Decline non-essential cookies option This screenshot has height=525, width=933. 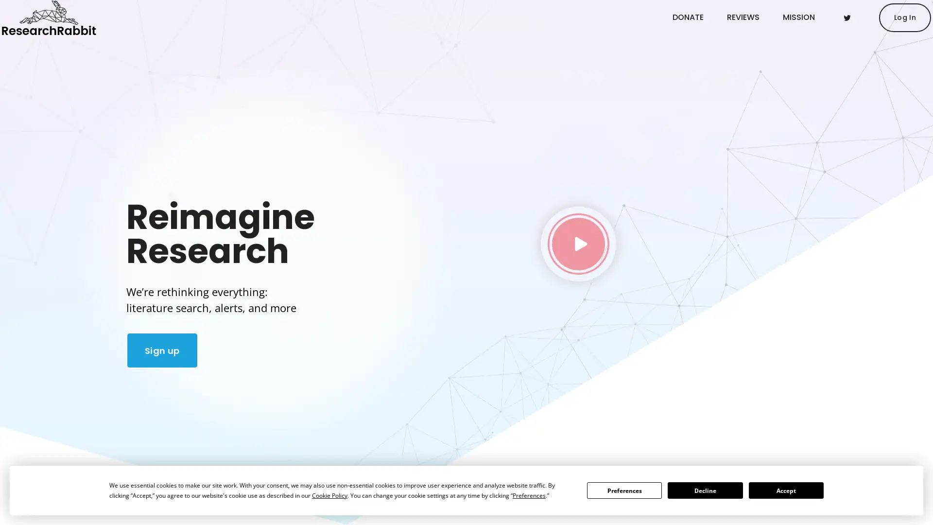coord(704,490)
